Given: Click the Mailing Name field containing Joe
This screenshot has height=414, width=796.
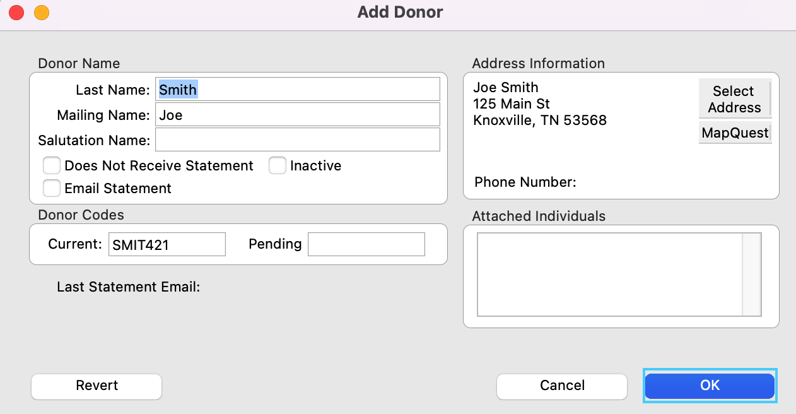Looking at the screenshot, I should coord(297,115).
